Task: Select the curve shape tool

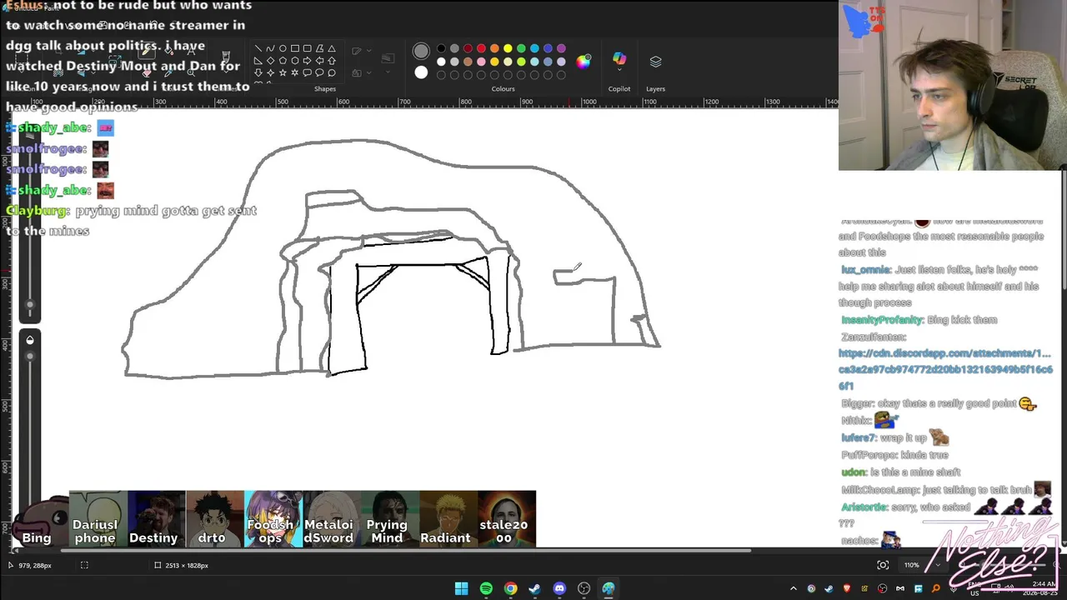Action: click(270, 48)
